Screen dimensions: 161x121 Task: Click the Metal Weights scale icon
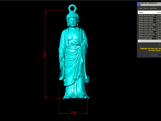coord(139,4)
